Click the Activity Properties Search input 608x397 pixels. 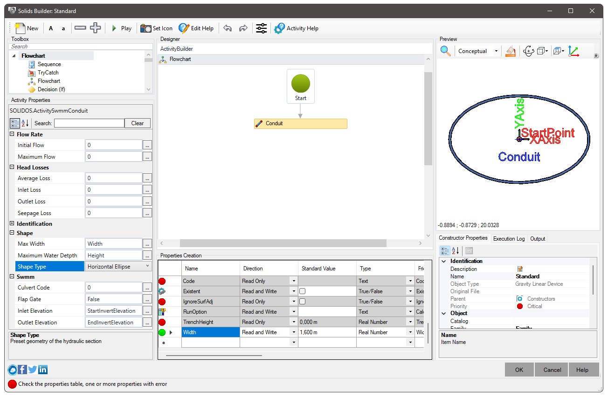pyautogui.click(x=89, y=123)
